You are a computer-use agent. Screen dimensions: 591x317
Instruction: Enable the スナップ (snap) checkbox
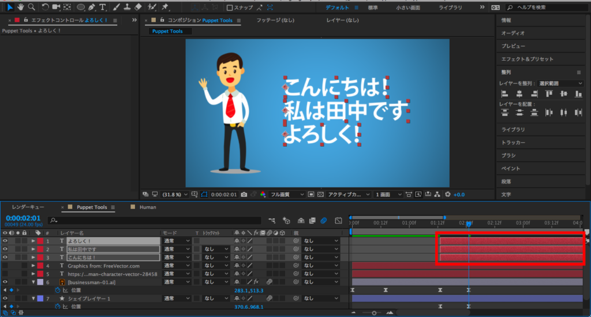(x=230, y=8)
